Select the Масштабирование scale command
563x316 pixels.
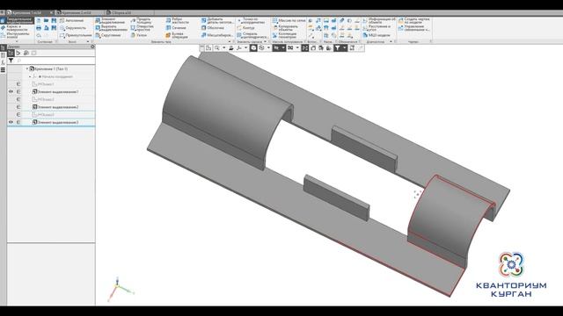point(217,35)
